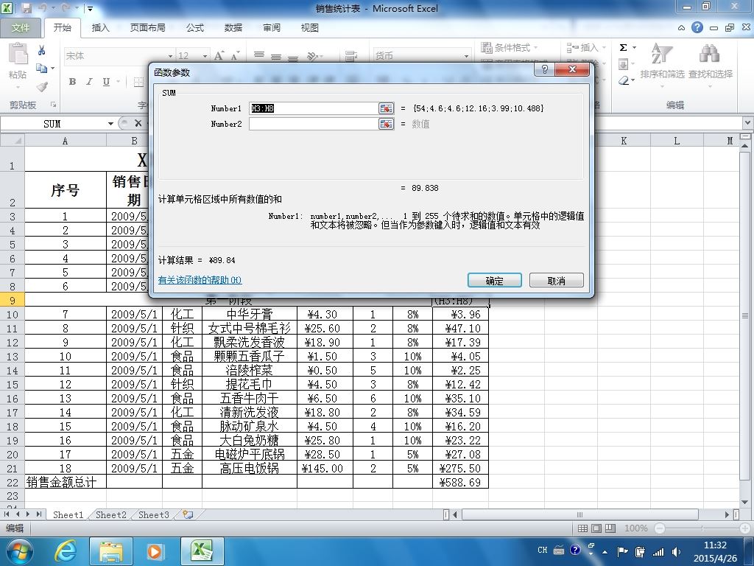
Task: Switch to Page Layout (页面布局) tab
Action: (147, 28)
